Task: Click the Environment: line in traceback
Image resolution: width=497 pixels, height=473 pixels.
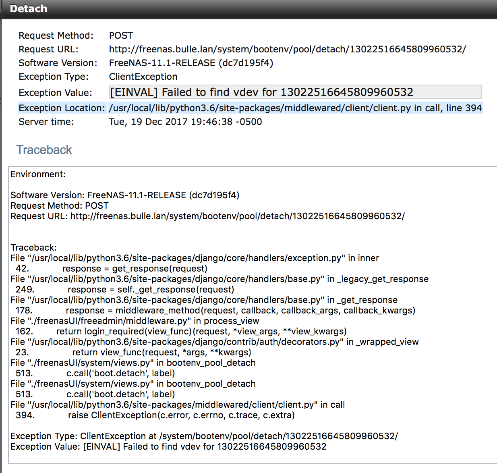Action: pyautogui.click(x=38, y=174)
